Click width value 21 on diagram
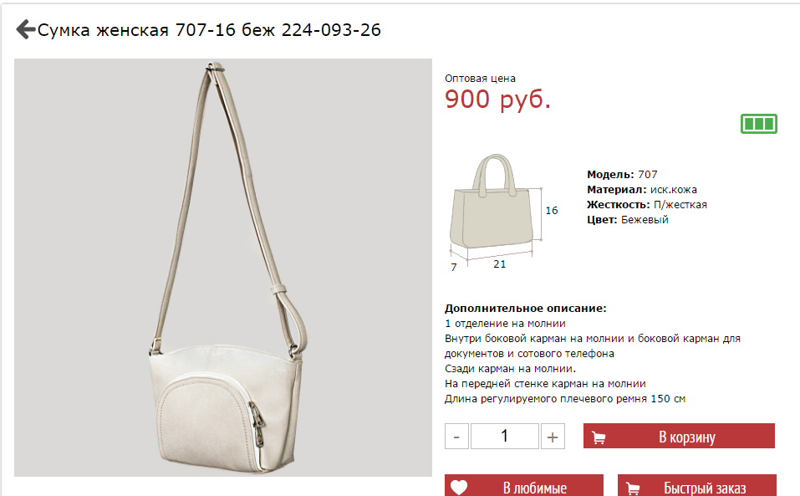This screenshot has width=800, height=496. [x=500, y=263]
